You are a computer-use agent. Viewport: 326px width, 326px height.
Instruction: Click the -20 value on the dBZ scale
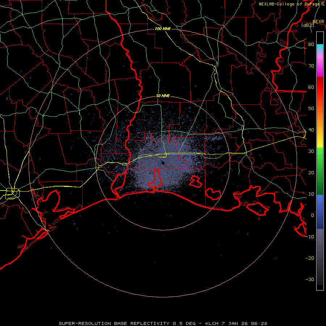310,258
